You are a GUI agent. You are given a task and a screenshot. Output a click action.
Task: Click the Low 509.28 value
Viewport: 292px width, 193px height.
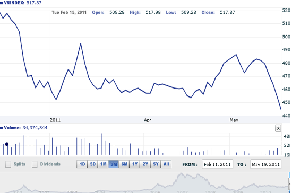(188, 12)
